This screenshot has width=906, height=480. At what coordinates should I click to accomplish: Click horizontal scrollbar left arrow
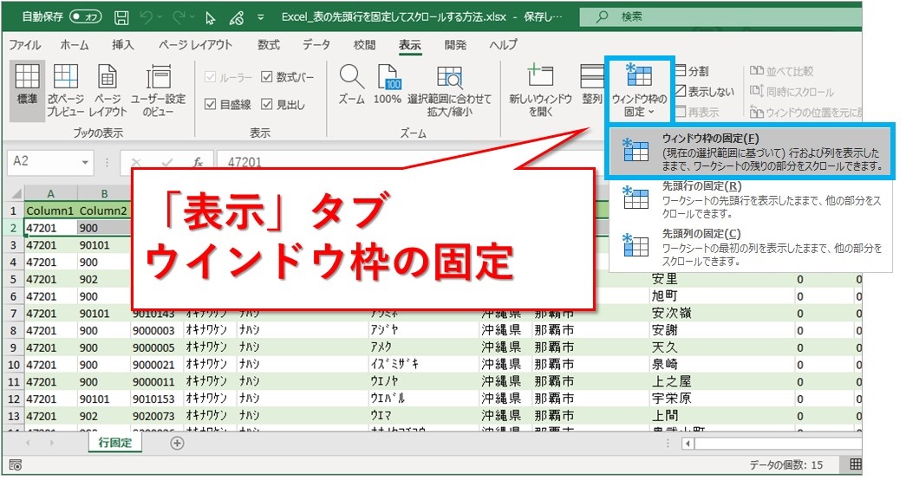click(688, 444)
